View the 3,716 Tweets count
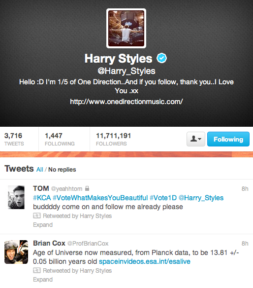The height and width of the screenshot is (288, 253). point(14,139)
